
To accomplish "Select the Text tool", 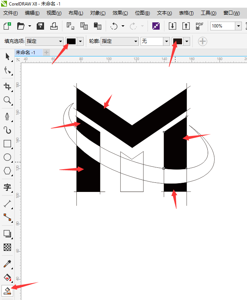I will tap(7, 187).
